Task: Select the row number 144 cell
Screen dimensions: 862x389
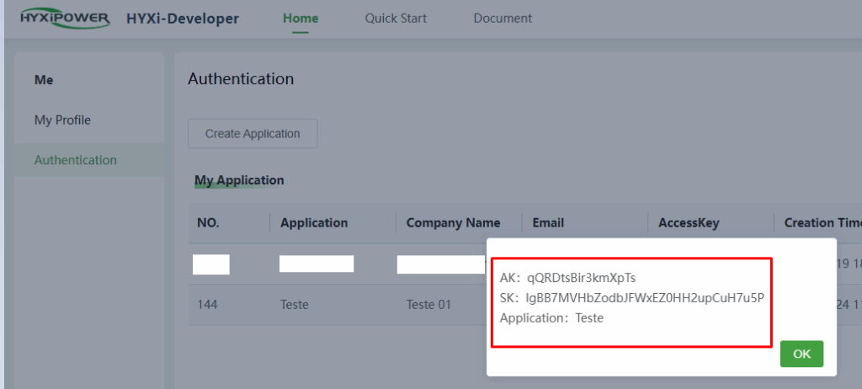Action: [208, 305]
